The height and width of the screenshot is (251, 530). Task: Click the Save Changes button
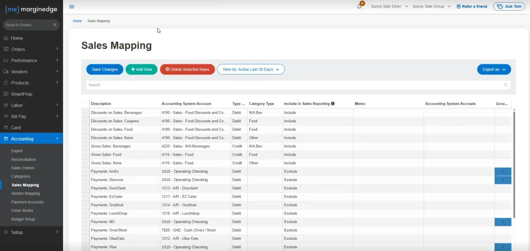click(105, 69)
